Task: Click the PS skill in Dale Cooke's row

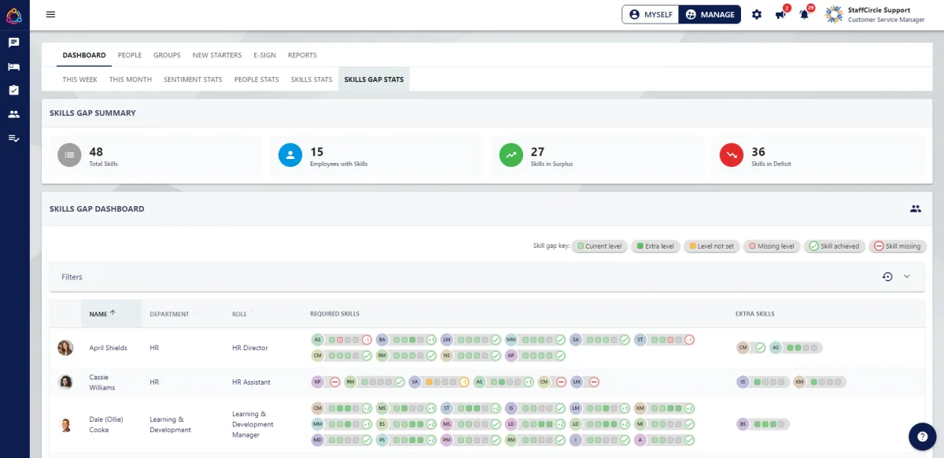Action: pyautogui.click(x=406, y=440)
